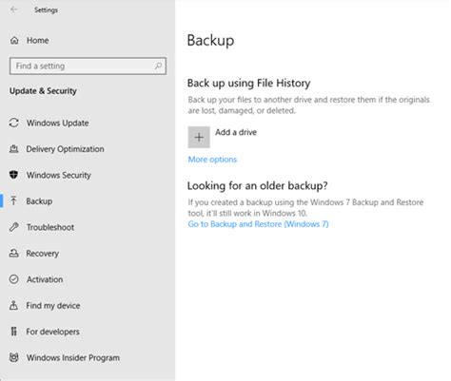Click the search magnifier icon
The height and width of the screenshot is (381, 451).
tap(158, 66)
